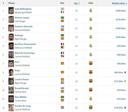
Task: Click Pedri's portrait thumbnail
Action: coord(11,72)
